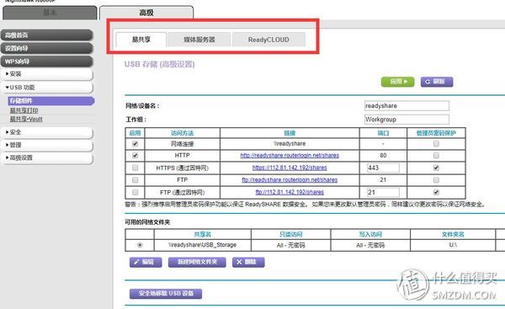Image resolution: width=505 pixels, height=309 pixels.
Task: Enable FTP access checkbox
Action: click(135, 180)
